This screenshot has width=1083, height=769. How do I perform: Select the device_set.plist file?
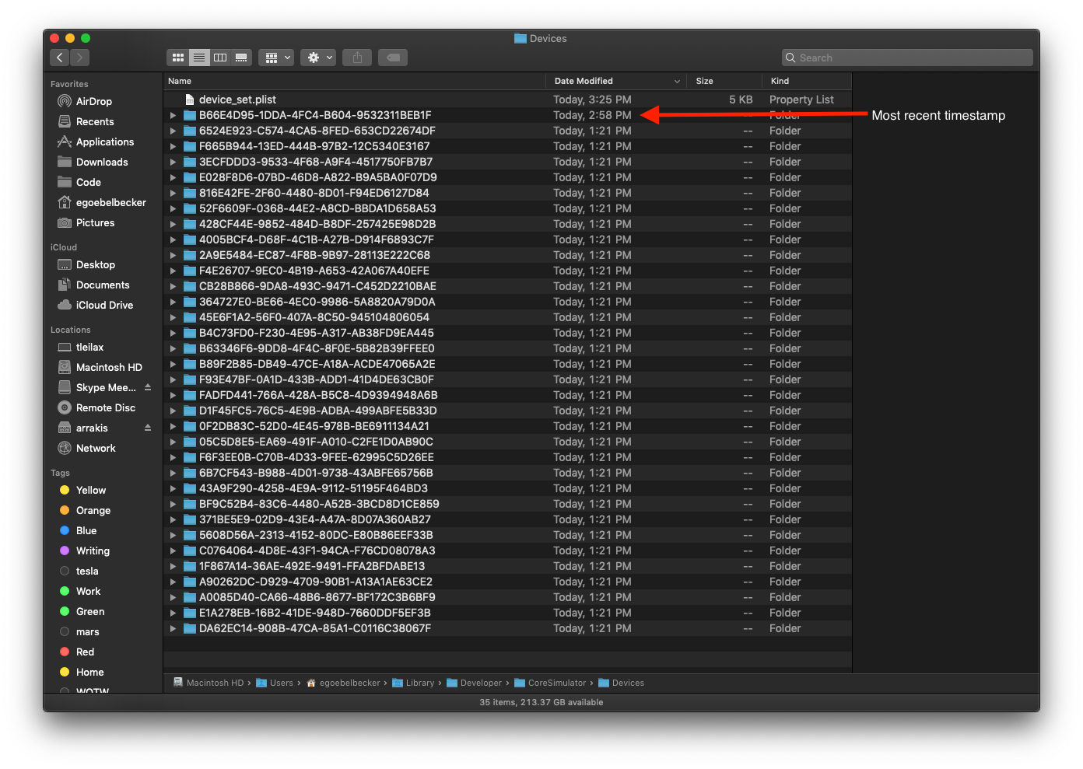pyautogui.click(x=237, y=100)
